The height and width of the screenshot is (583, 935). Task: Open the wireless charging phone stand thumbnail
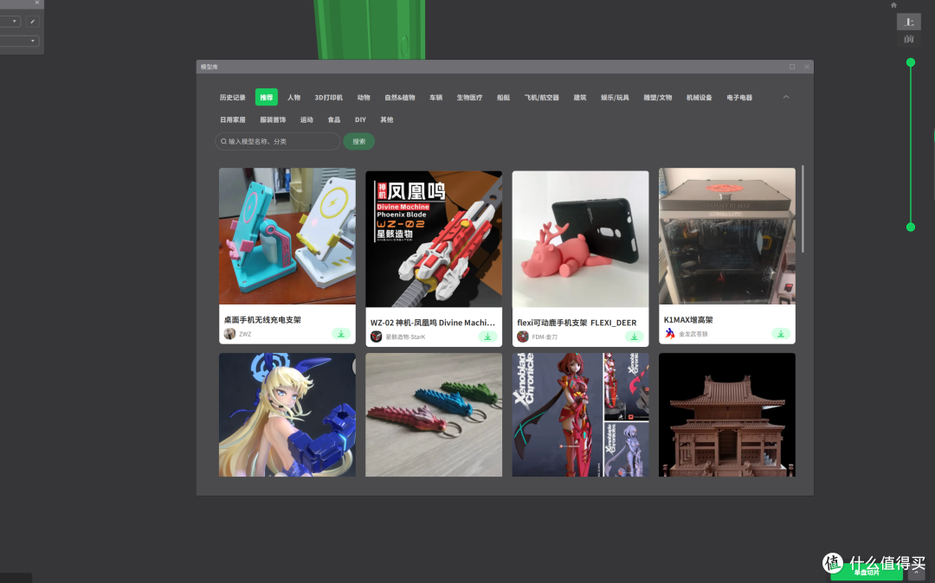point(287,236)
